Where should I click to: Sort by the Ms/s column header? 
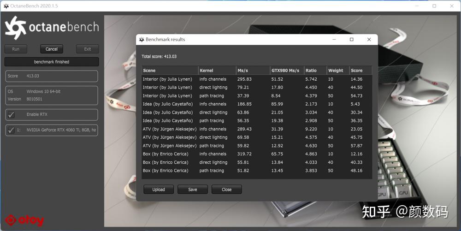click(x=253, y=71)
